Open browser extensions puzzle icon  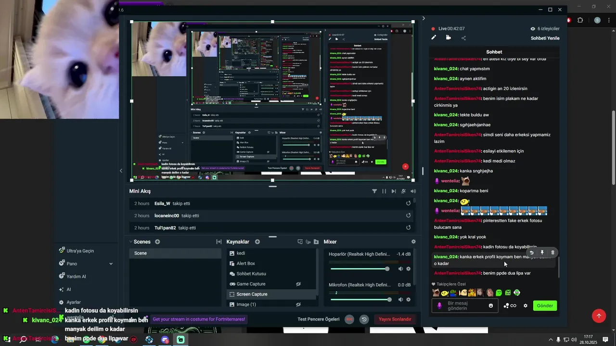(580, 20)
